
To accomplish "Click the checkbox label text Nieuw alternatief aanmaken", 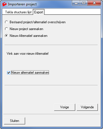I will [x=30, y=73].
